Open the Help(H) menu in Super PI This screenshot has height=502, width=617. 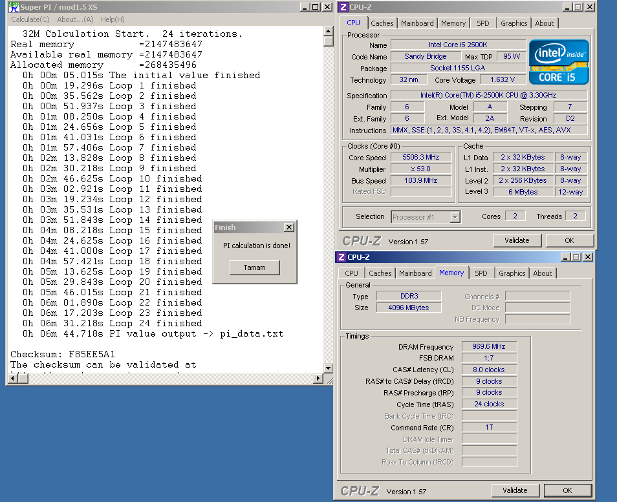(x=113, y=19)
